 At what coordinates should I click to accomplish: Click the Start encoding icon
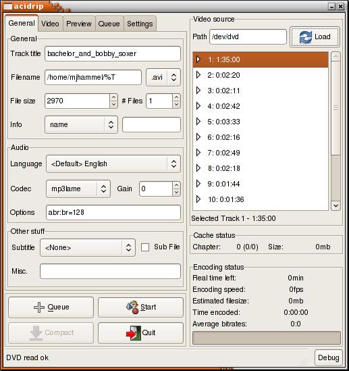[x=132, y=307]
